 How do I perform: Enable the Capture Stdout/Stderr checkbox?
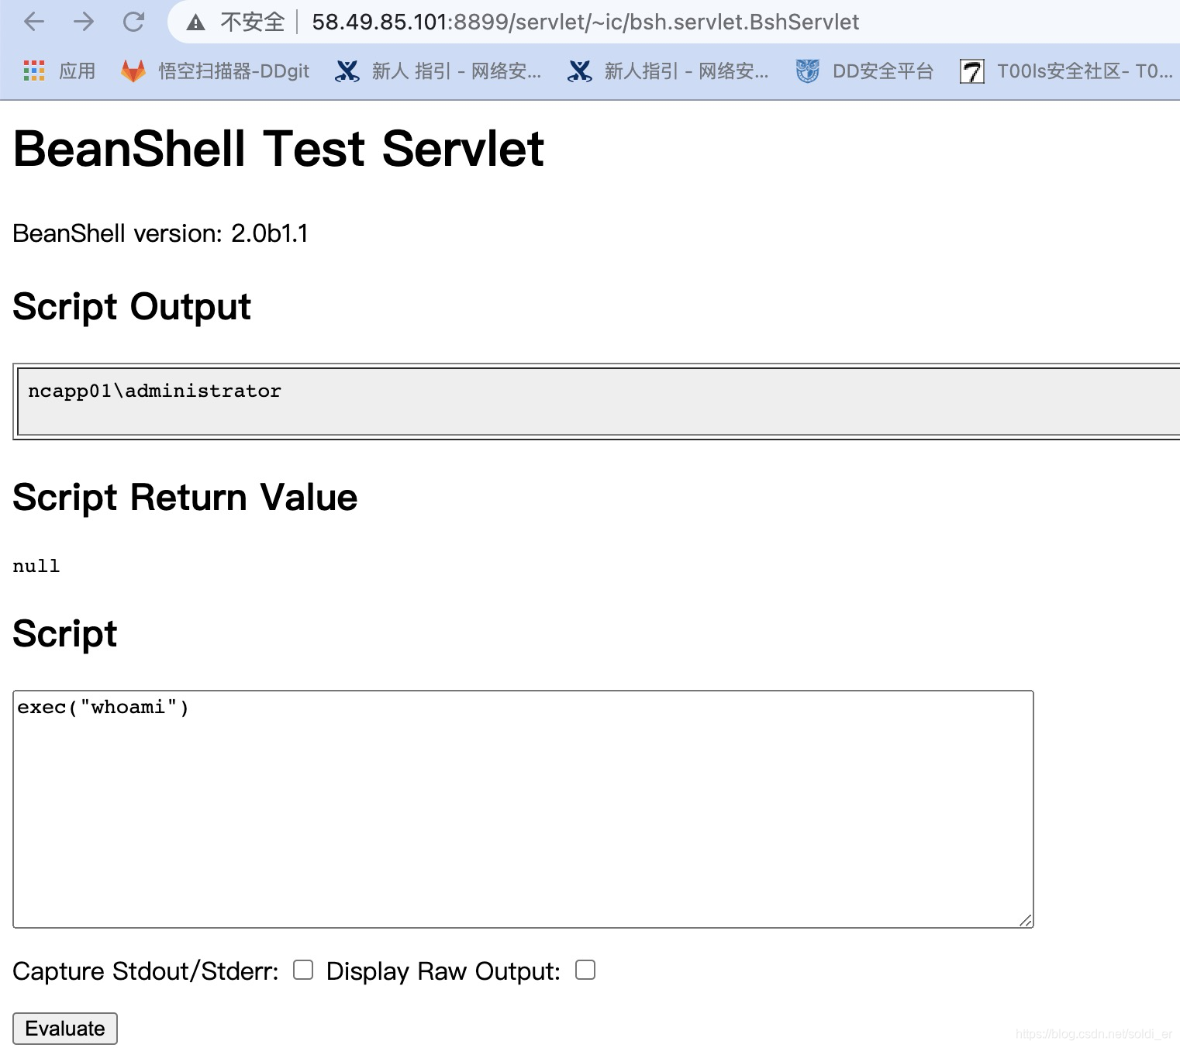(303, 970)
